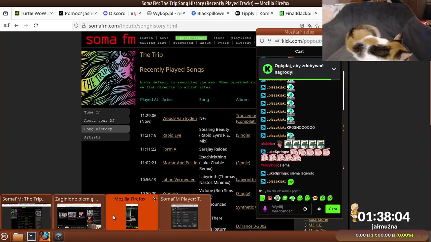431x242 pixels.
Task: Click Kick popout shield icon
Action: (262, 41)
